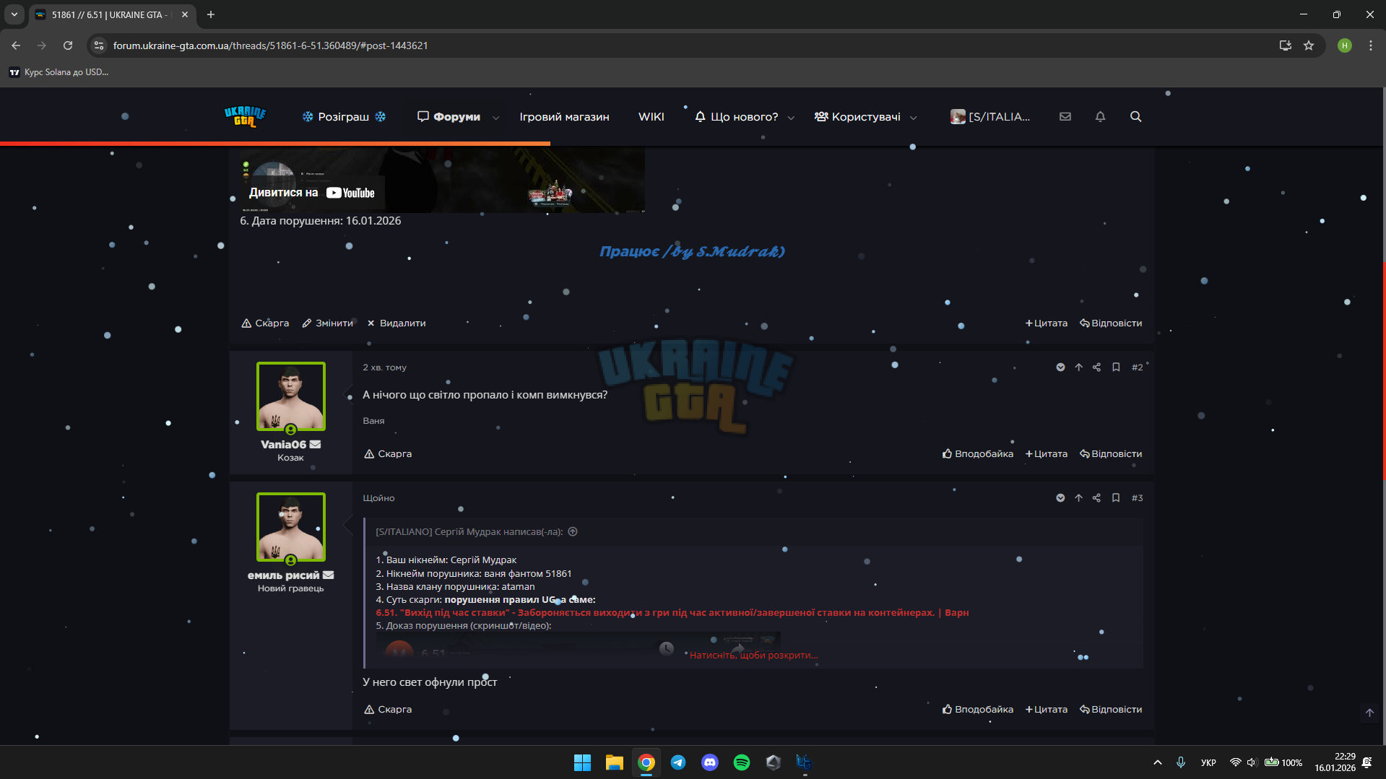
Task: Click the scroll-to-top arrow button
Action: [1369, 713]
